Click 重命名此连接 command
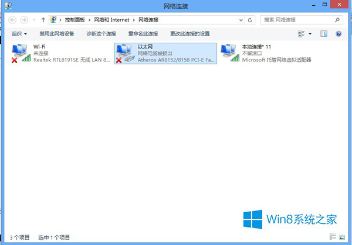 click(x=143, y=34)
